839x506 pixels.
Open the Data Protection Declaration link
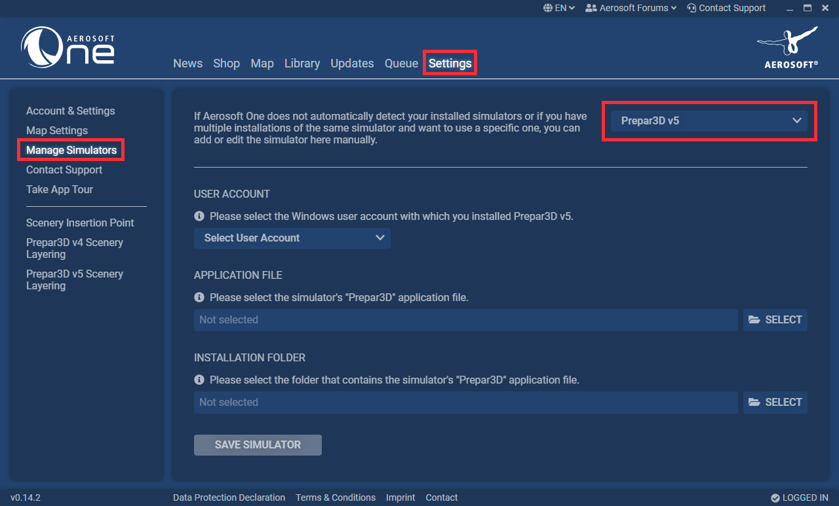tap(229, 497)
